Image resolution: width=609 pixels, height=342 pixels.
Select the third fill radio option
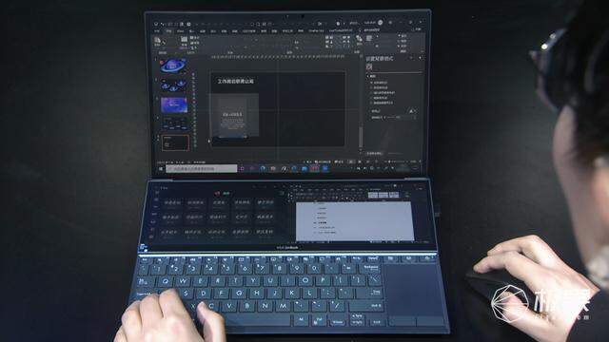[372, 93]
